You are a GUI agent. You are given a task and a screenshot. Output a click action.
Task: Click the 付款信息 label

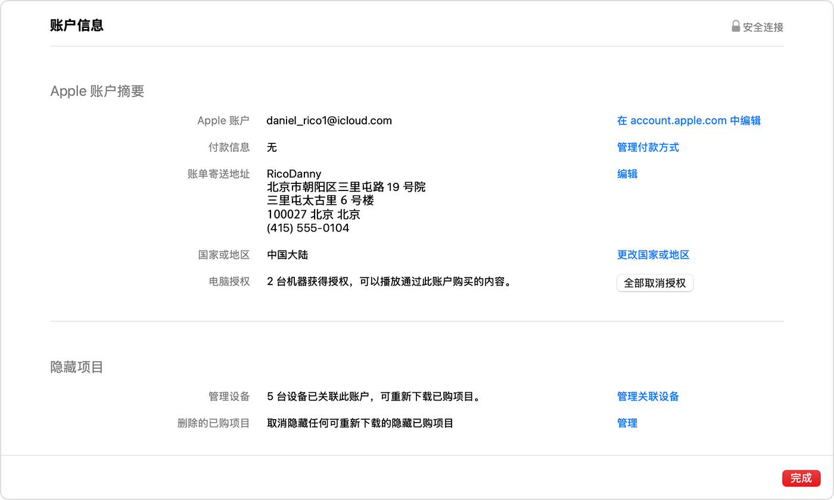pyautogui.click(x=229, y=147)
